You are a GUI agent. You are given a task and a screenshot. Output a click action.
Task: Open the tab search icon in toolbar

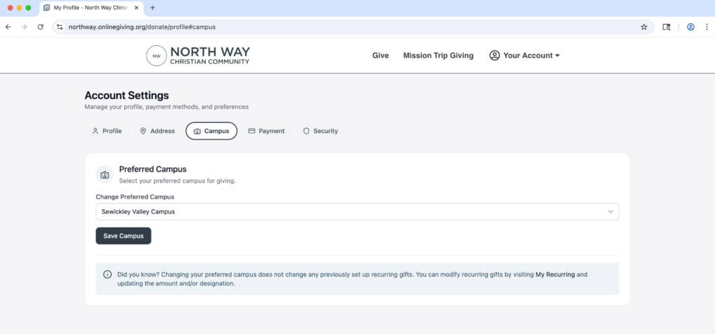point(667,26)
